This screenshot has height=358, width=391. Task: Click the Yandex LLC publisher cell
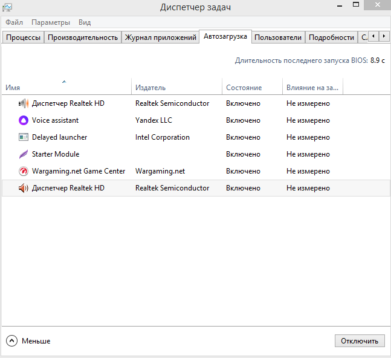[153, 120]
